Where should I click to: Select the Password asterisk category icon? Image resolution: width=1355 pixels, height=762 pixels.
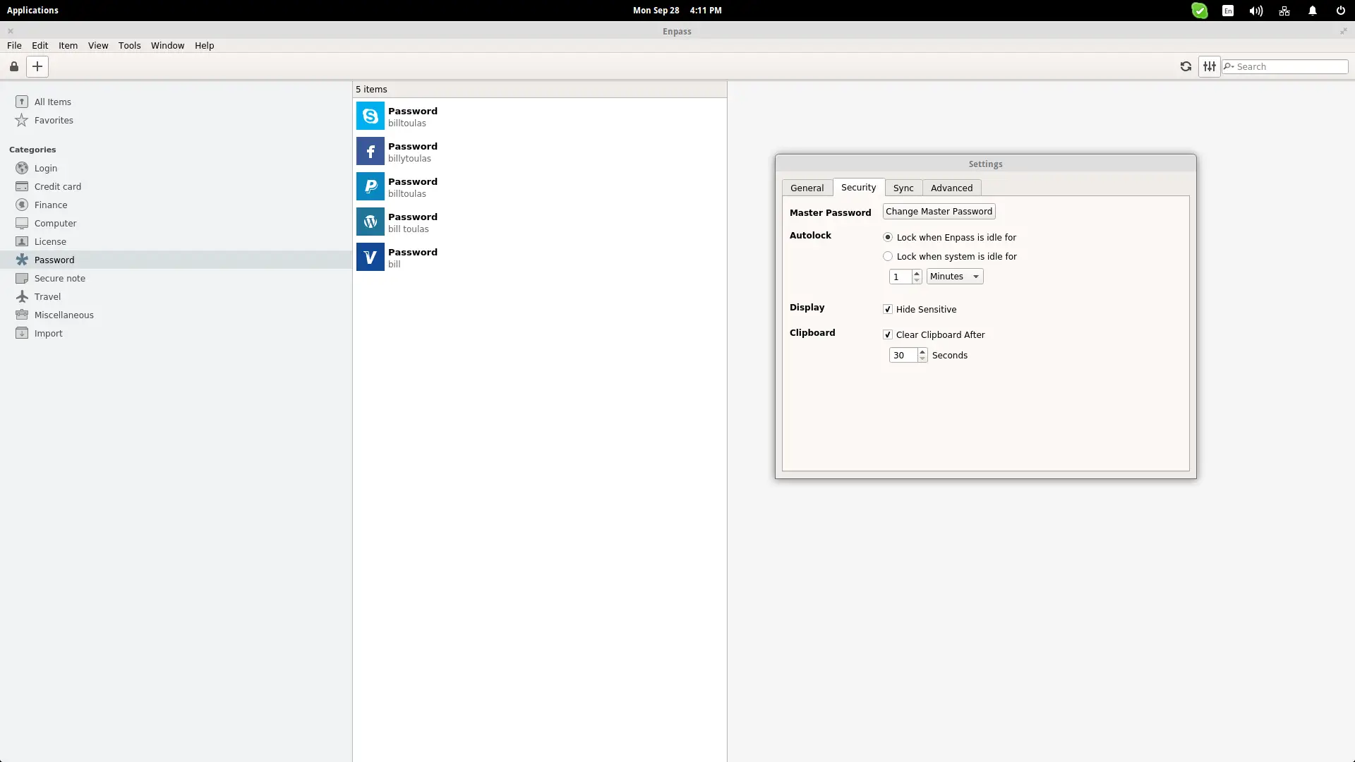point(22,260)
